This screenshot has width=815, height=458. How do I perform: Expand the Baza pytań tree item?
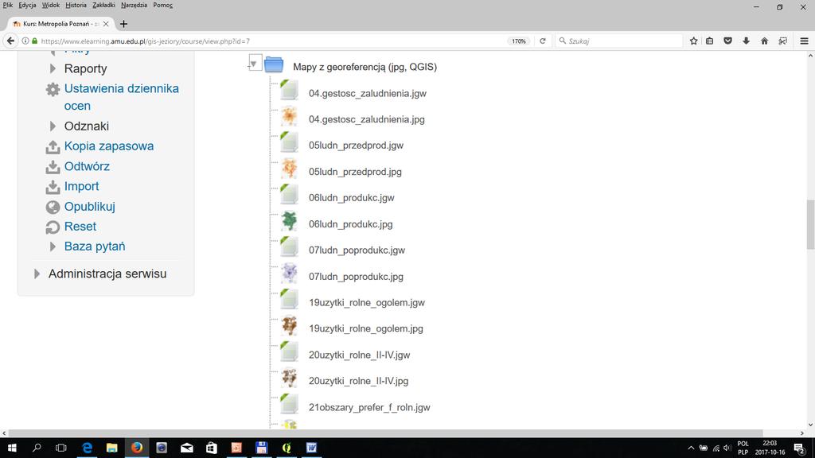click(53, 246)
